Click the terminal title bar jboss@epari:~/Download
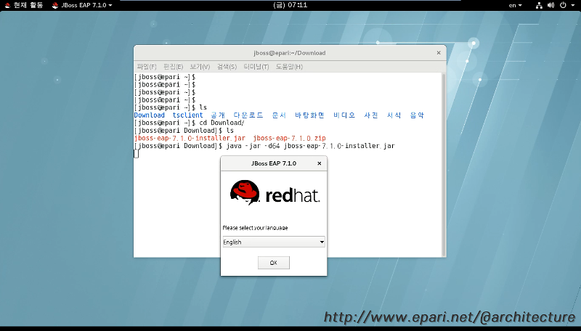 click(x=289, y=52)
